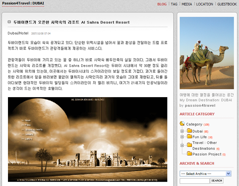Open the Dubai (85) category
The image size is (239, 186).
point(200,131)
